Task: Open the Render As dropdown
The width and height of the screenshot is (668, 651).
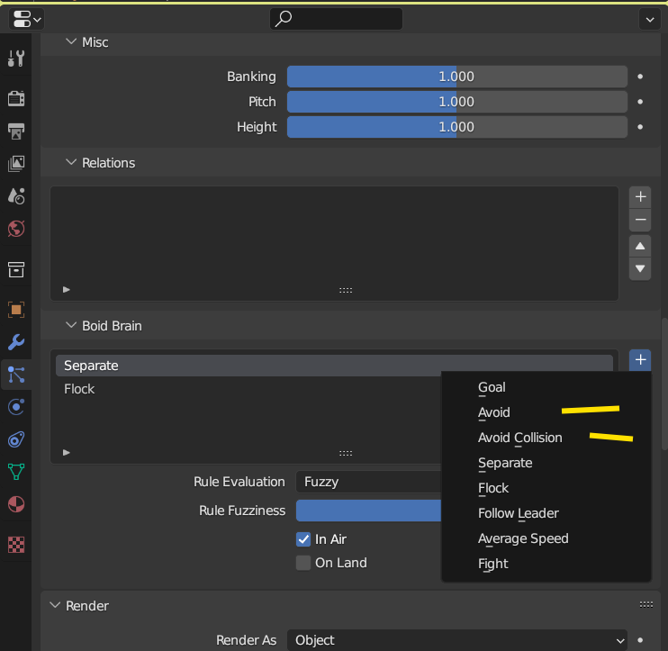Action: click(x=457, y=640)
